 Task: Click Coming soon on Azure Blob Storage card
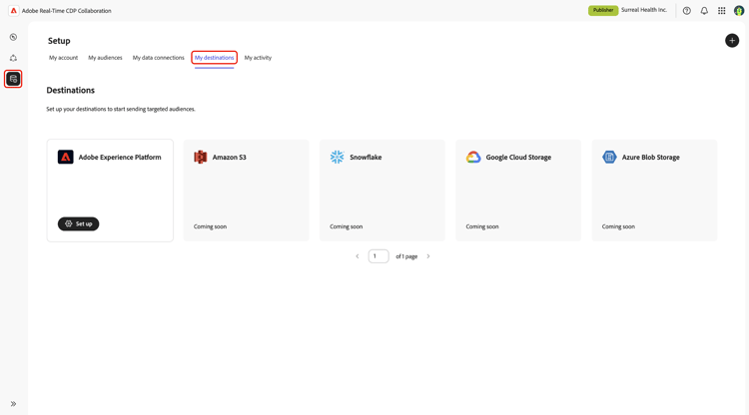618,226
